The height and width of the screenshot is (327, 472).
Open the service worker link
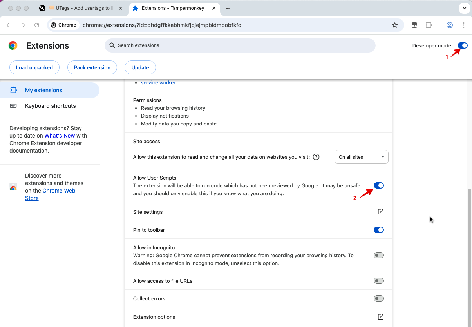click(x=158, y=83)
